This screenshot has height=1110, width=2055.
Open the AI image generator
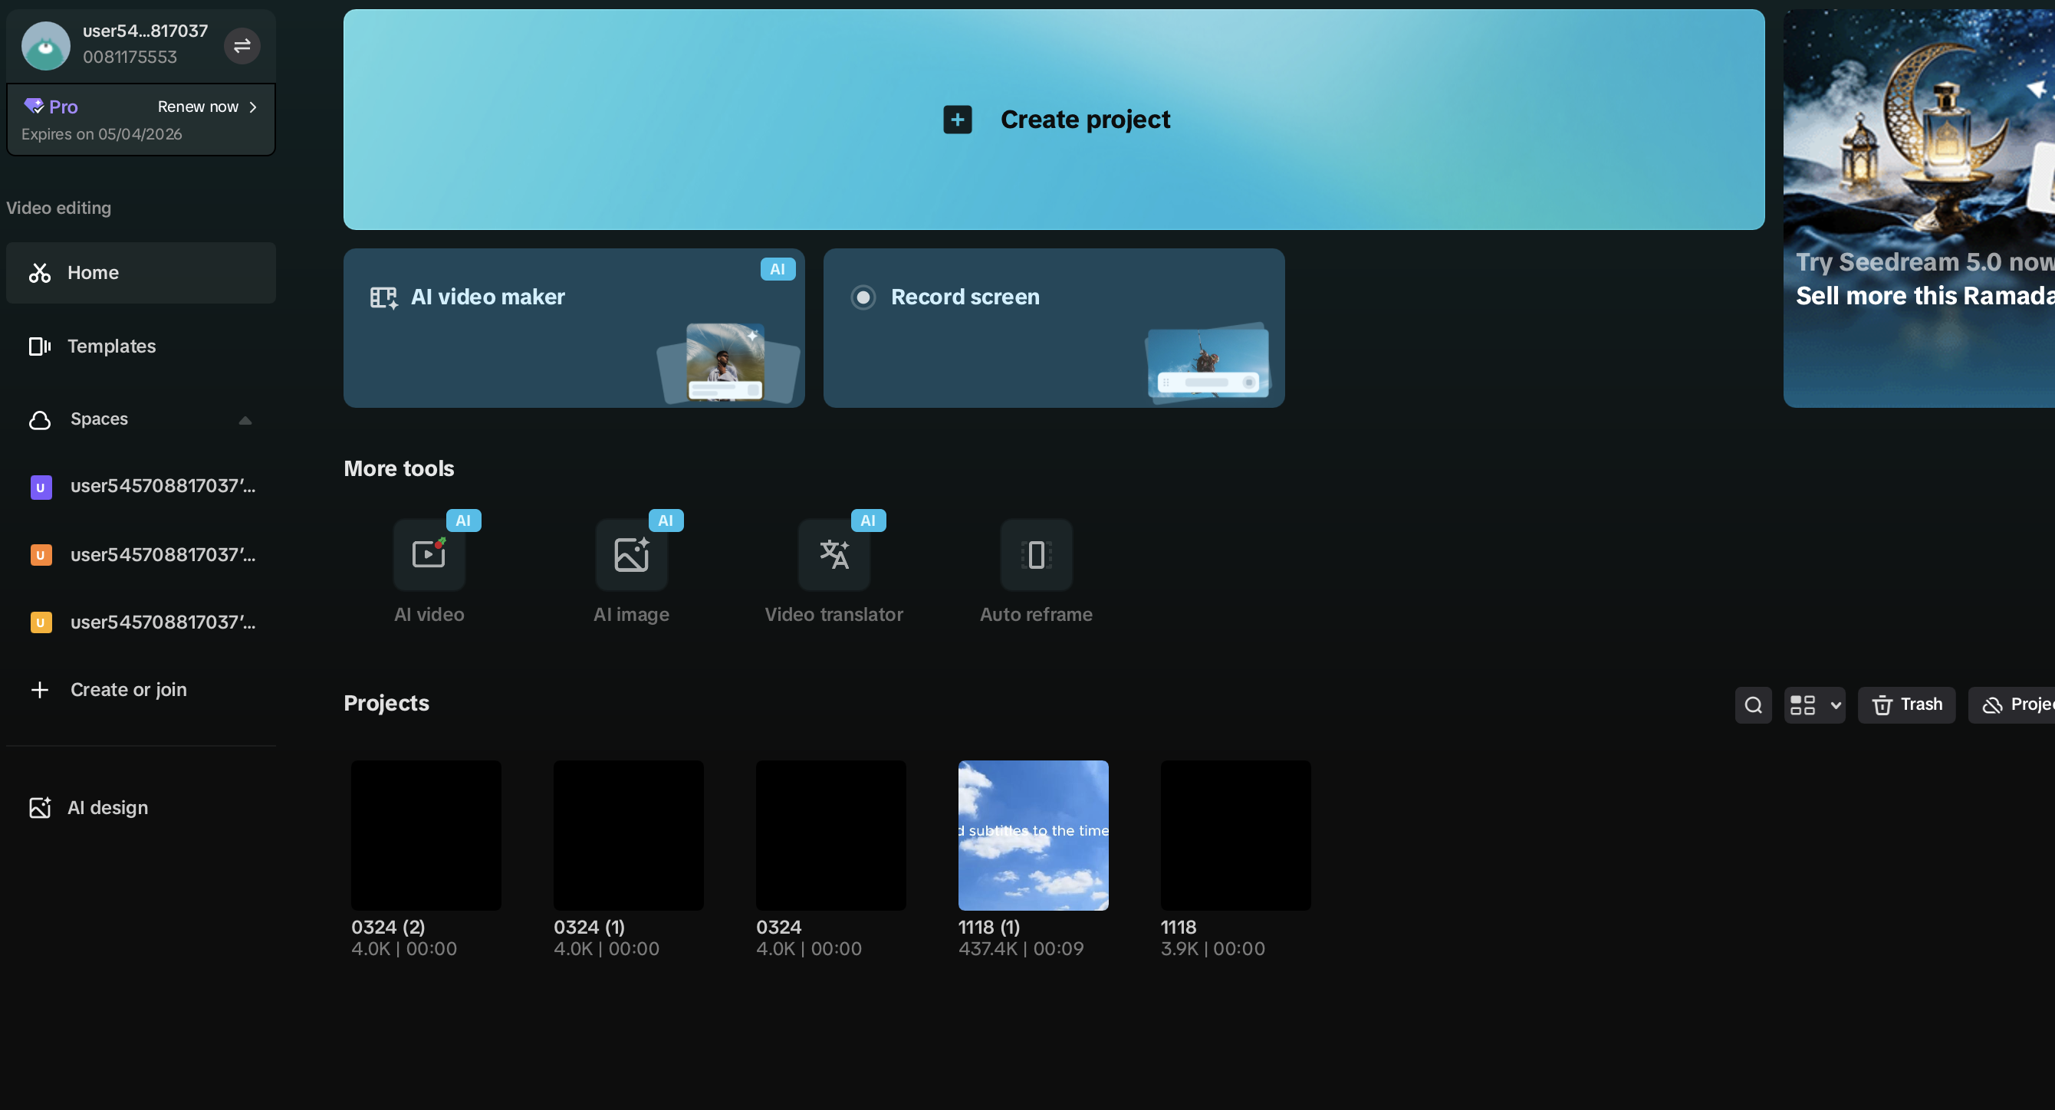pos(631,556)
